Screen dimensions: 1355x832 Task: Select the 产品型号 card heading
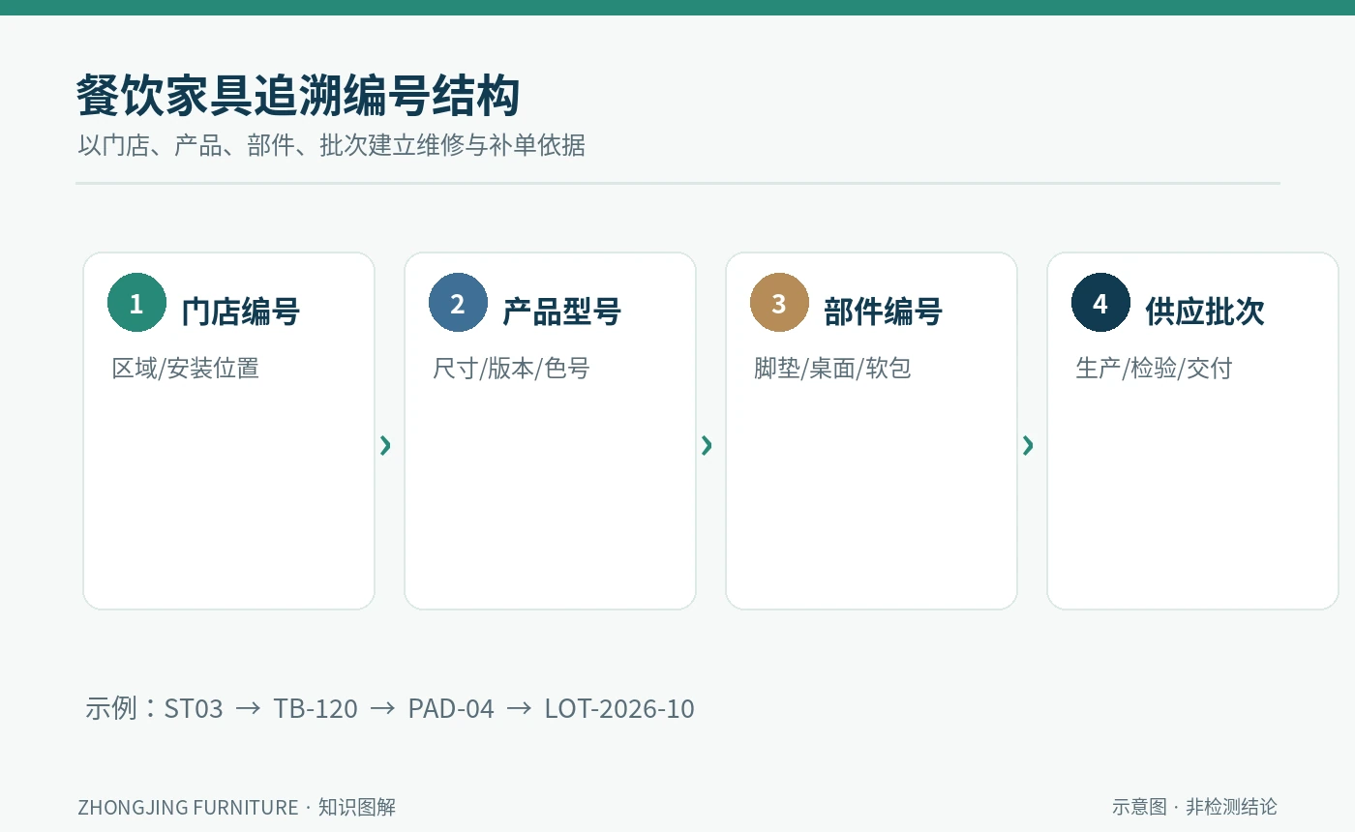point(562,312)
